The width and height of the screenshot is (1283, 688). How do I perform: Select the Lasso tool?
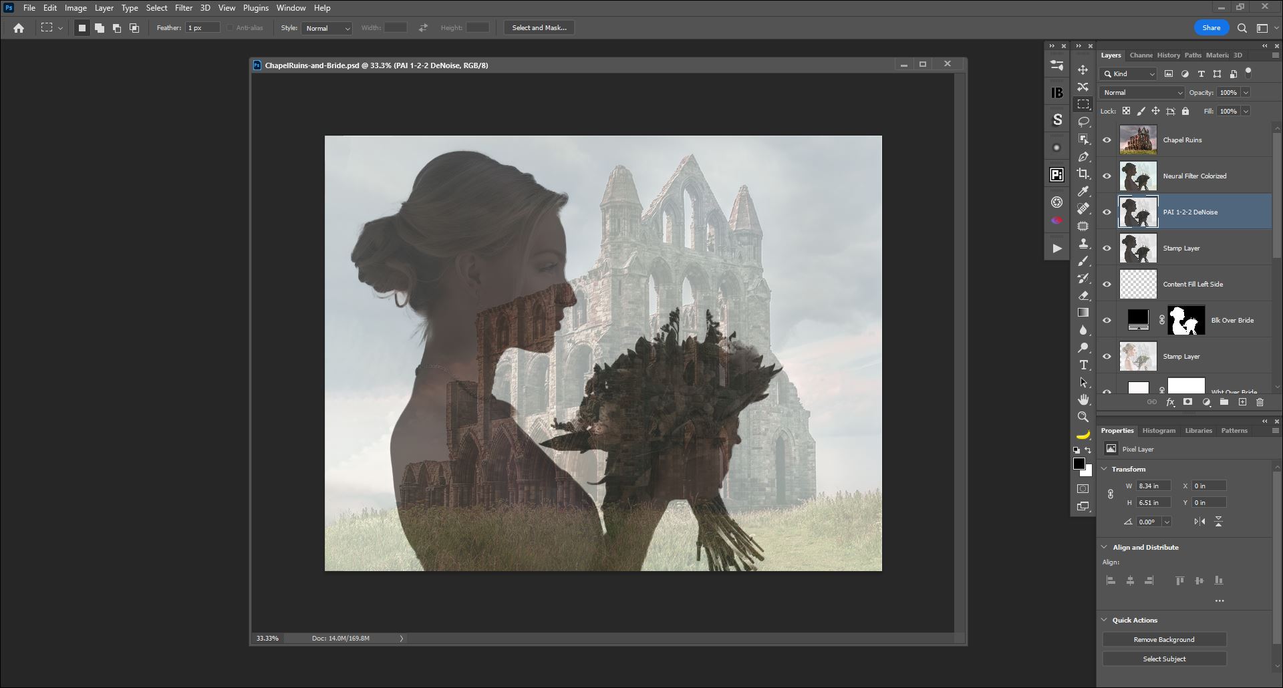click(x=1083, y=122)
